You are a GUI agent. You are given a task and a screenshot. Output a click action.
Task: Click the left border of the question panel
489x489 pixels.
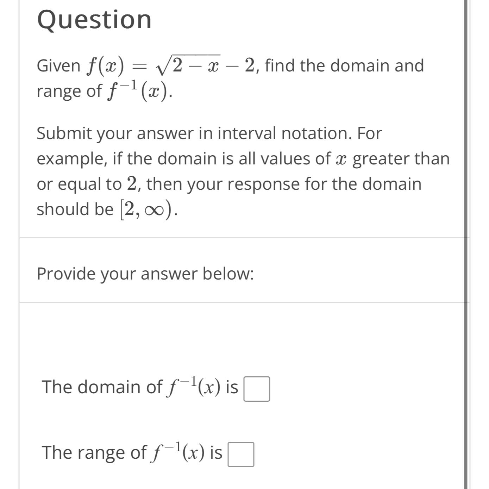19,141
